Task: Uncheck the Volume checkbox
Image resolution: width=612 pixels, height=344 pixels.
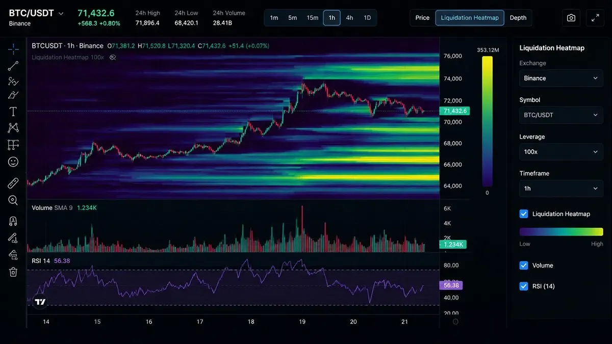Action: (524, 266)
